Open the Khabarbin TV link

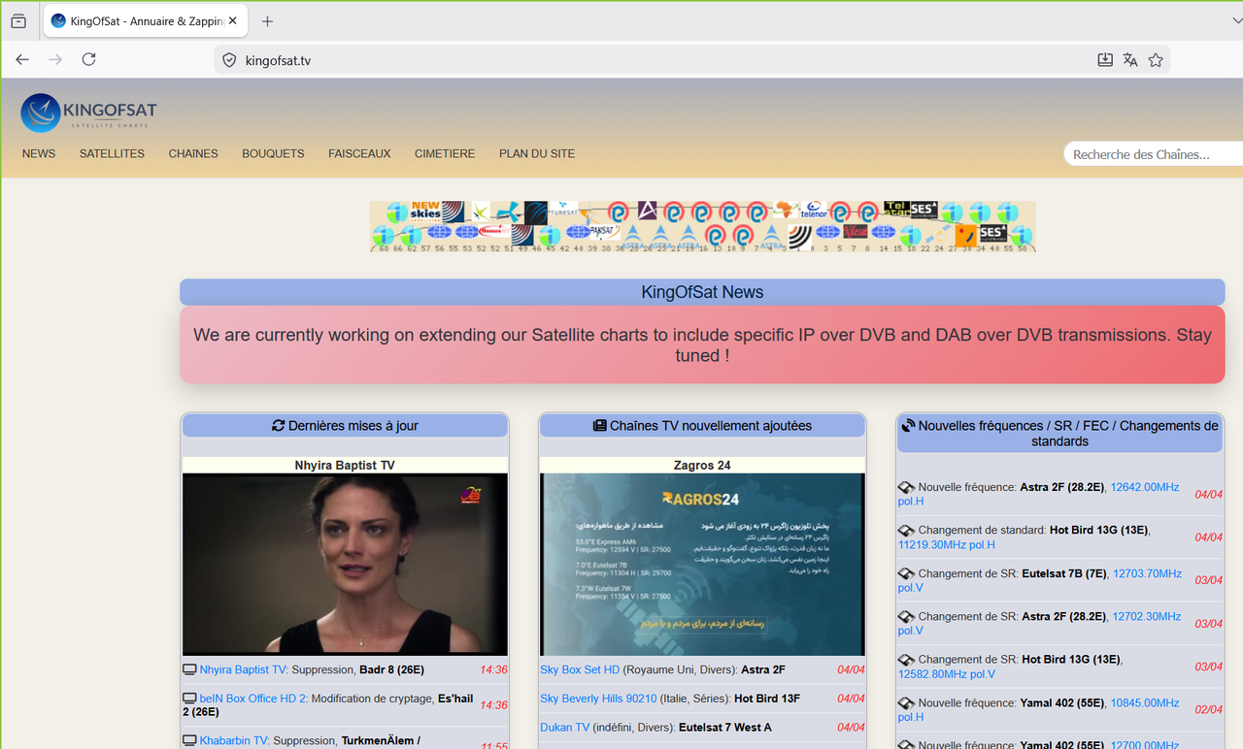(234, 740)
